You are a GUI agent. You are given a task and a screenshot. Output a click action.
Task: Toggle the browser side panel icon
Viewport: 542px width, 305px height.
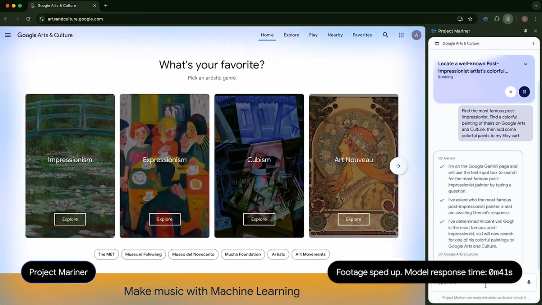tap(508, 19)
